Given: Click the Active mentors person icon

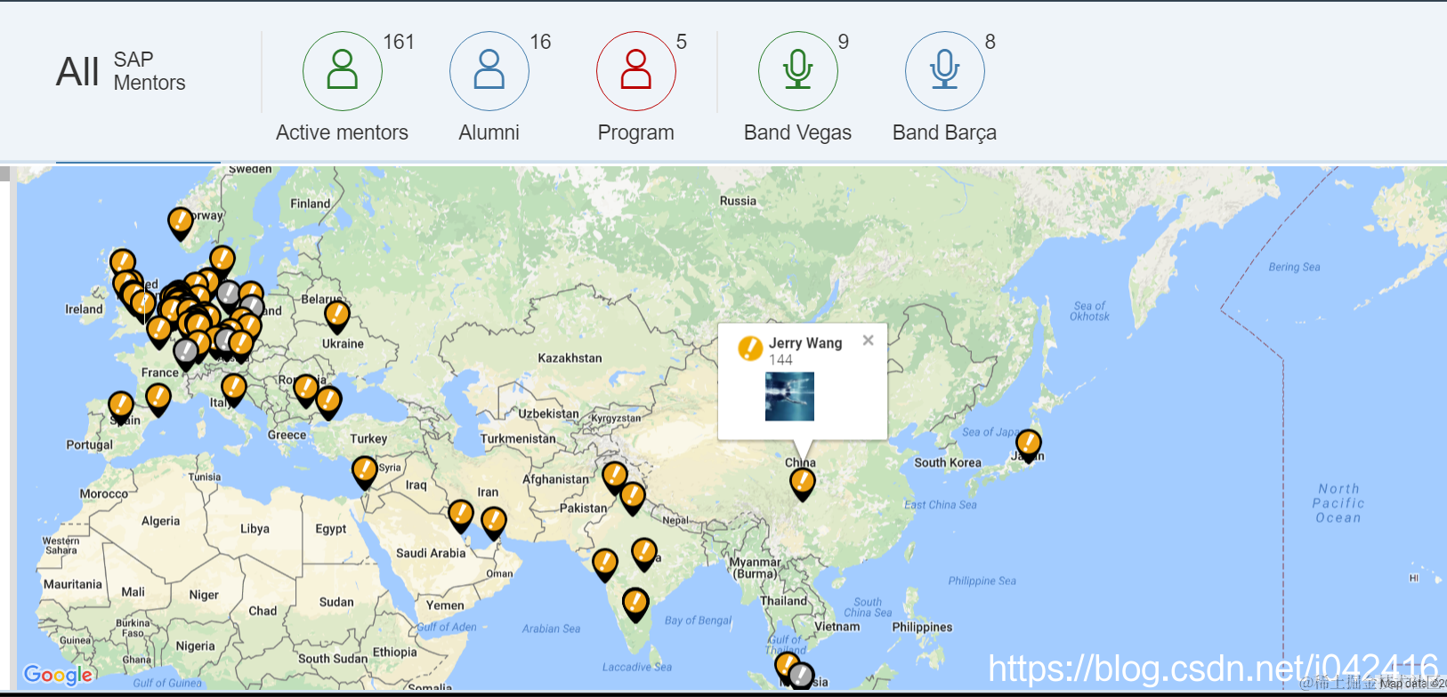Looking at the screenshot, I should coord(343,71).
